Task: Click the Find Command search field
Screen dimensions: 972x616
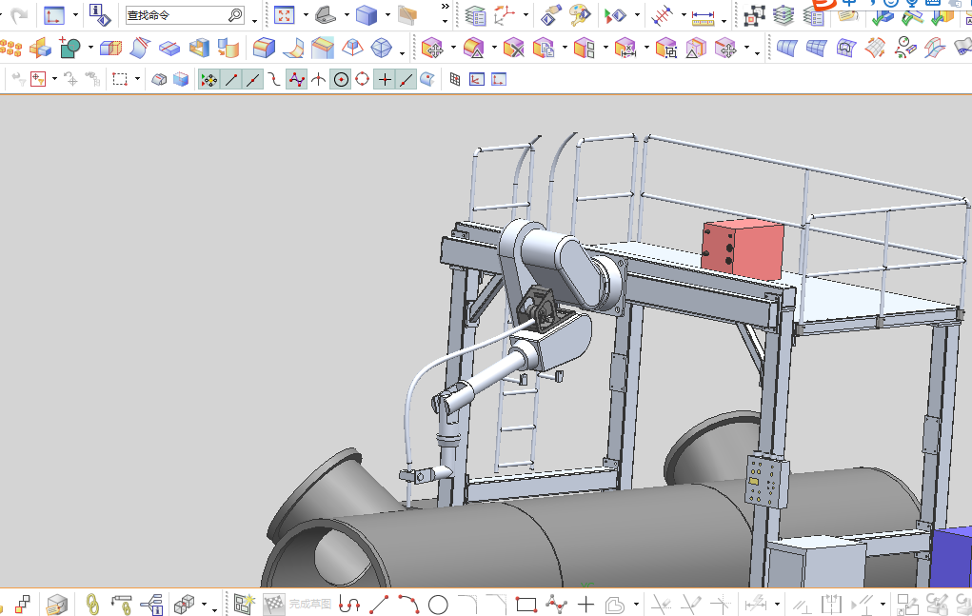Action: (185, 15)
